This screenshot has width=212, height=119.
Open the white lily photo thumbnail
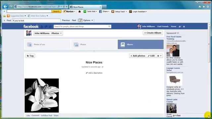pyautogui.click(x=42, y=96)
